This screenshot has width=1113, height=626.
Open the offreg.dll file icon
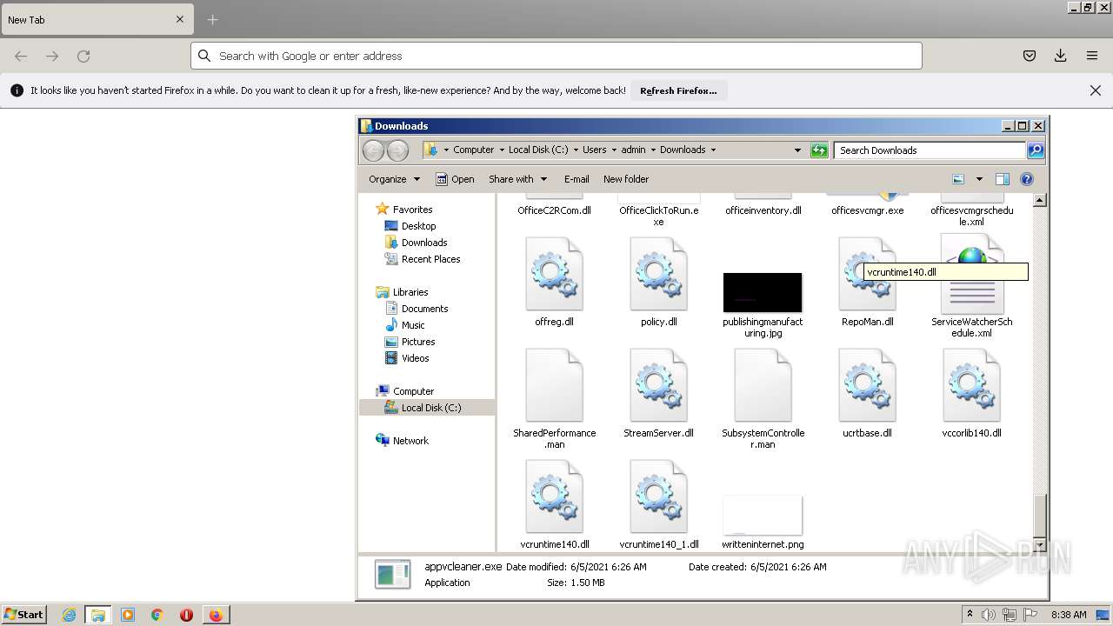(554, 274)
